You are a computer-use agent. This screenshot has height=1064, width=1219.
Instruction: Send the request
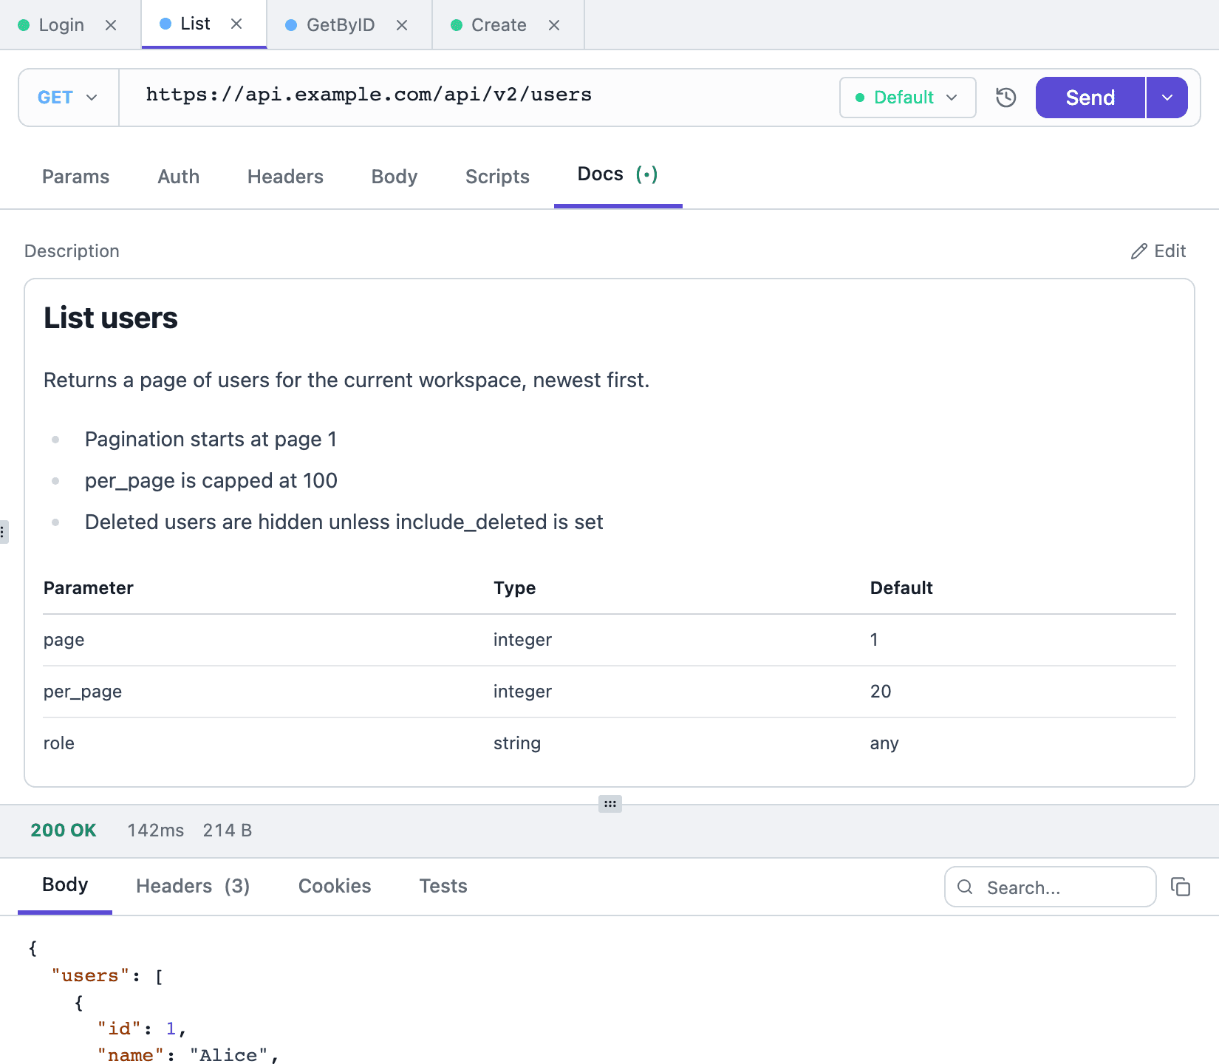coord(1090,98)
